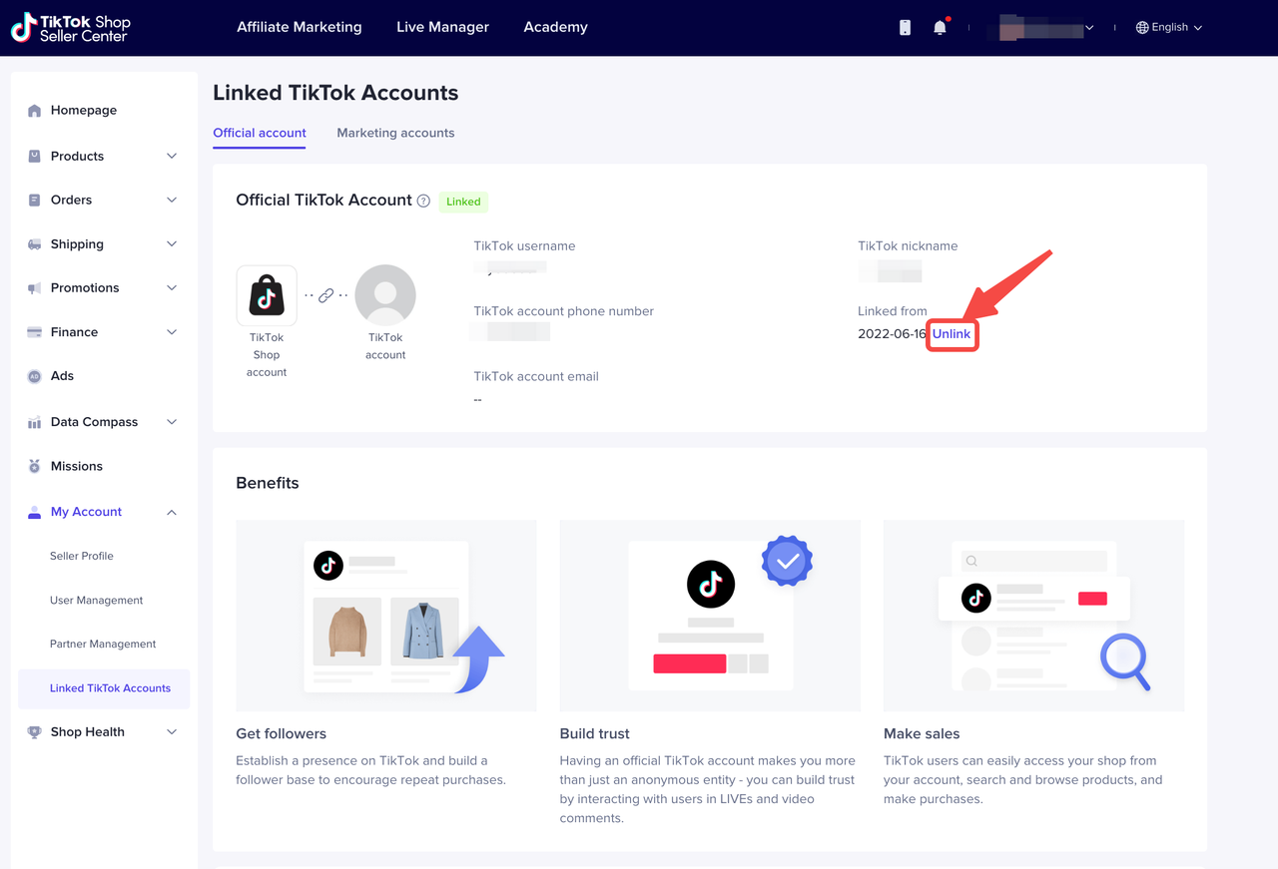Screen dimensions: 1278x869
Task: Click the TikTok account phone number label
Action: pyautogui.click(x=564, y=311)
